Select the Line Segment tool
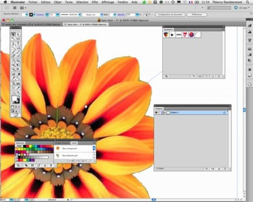253x202 pixels. [13, 48]
